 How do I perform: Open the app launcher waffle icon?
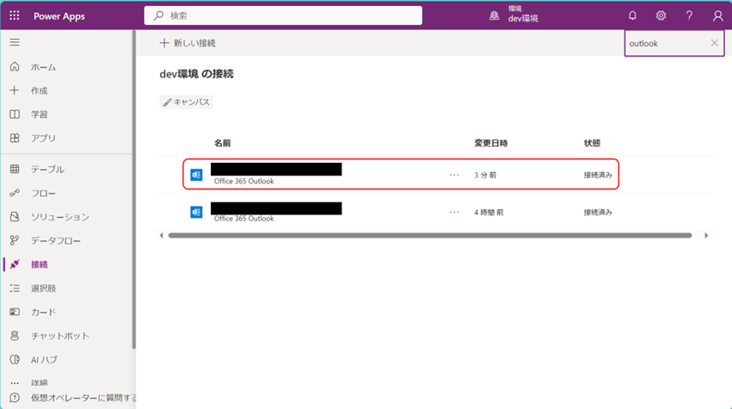(15, 15)
